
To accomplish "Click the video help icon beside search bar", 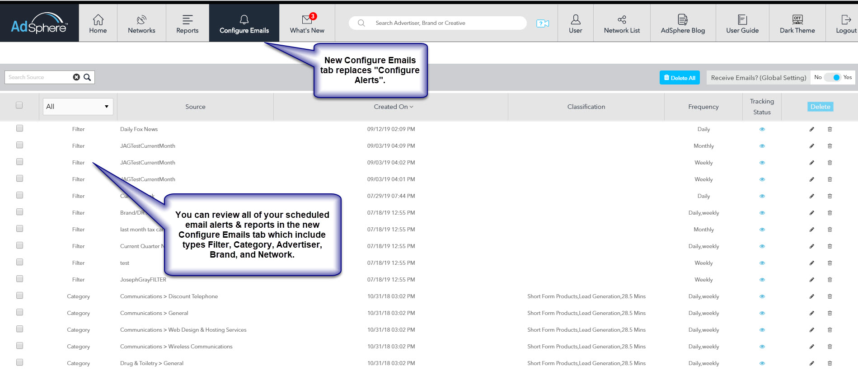I will tap(542, 23).
